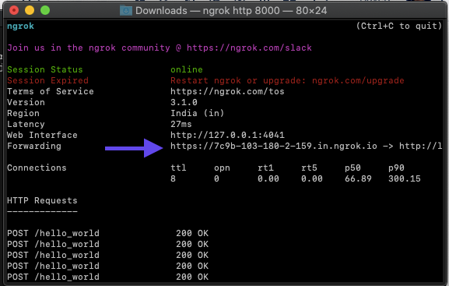This screenshot has width=449, height=286.
Task: Click the Downloads folder icon in title bar
Action: [126, 11]
